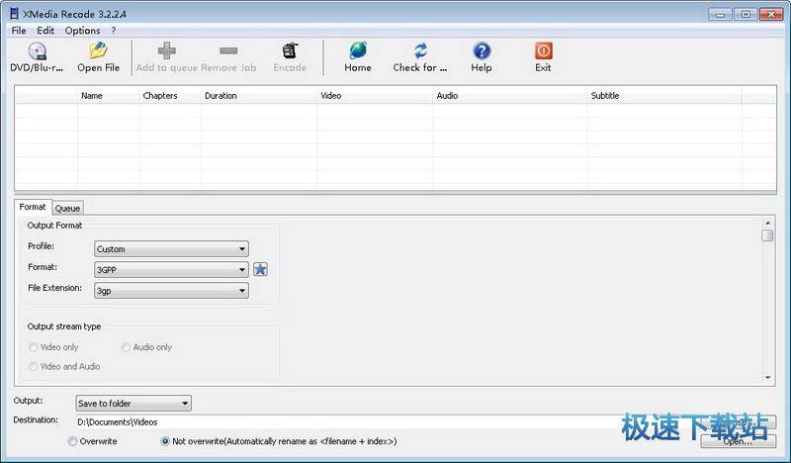Expand the Format dropdown showing 3GPP
791x463 pixels.
point(171,269)
